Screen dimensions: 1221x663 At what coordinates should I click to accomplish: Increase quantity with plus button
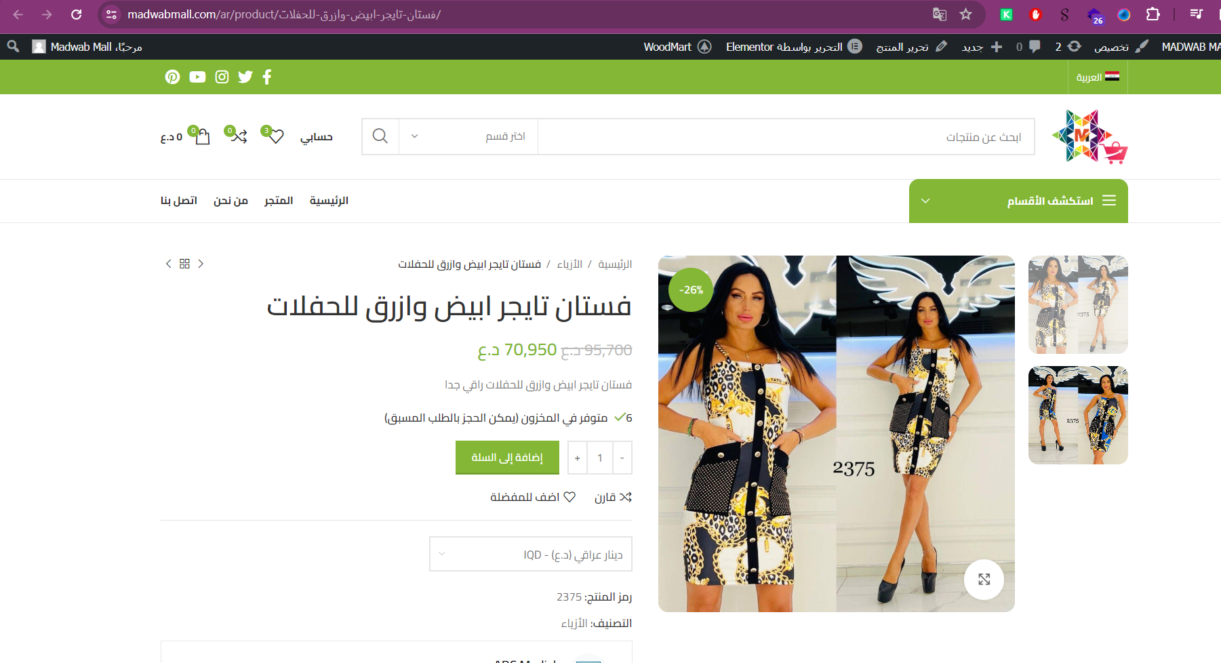[x=577, y=458]
